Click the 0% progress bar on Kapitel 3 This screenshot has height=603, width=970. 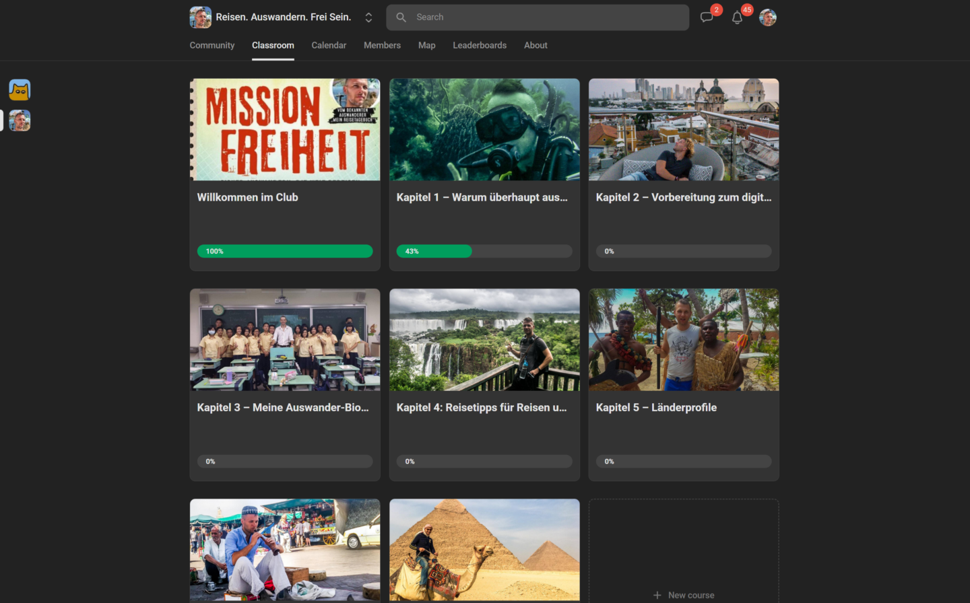point(285,461)
